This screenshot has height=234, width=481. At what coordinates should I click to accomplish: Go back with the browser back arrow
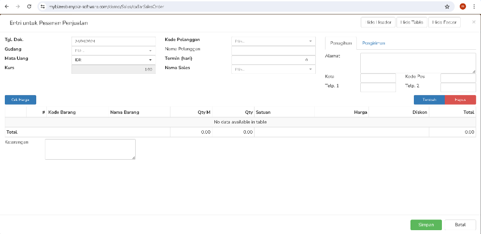click(x=7, y=6)
